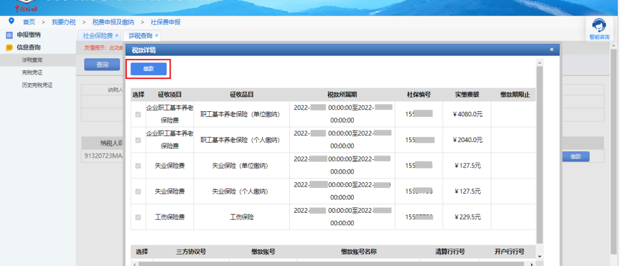
Task: Toggle checkbox for 职工基本养老保险（单位缴纳） row
Action: click(138, 115)
